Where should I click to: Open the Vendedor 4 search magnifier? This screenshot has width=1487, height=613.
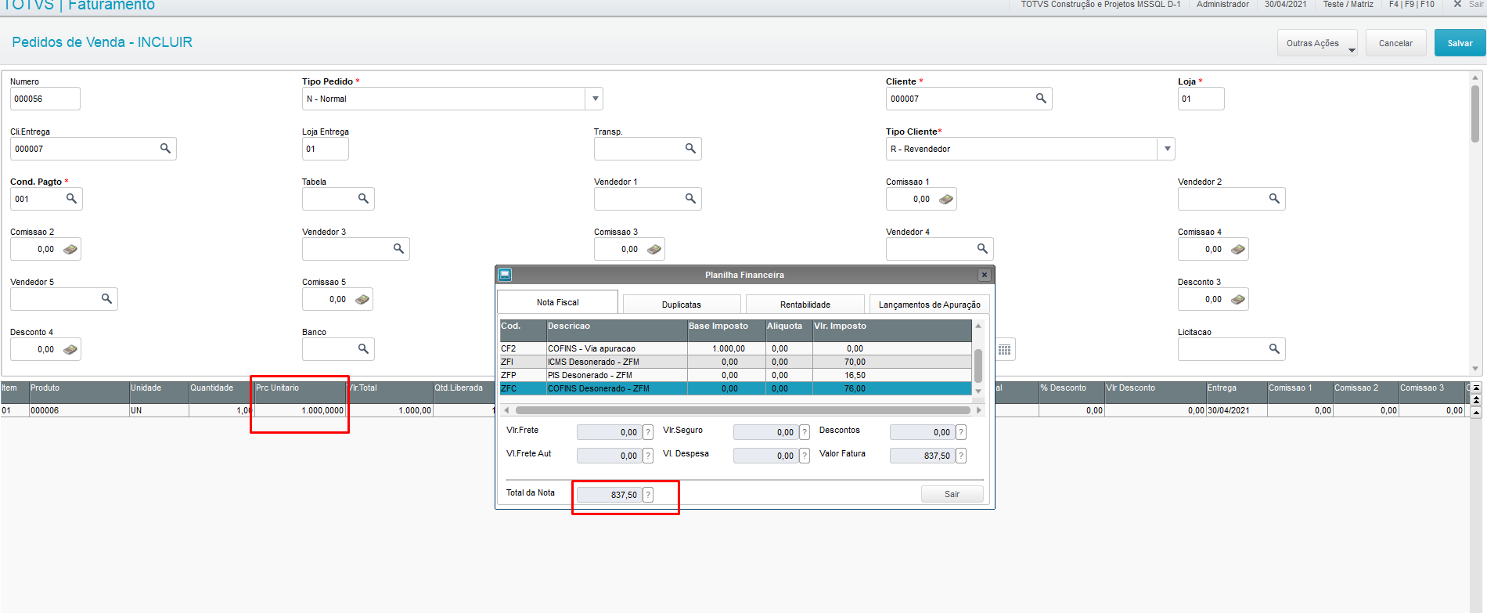(x=982, y=249)
